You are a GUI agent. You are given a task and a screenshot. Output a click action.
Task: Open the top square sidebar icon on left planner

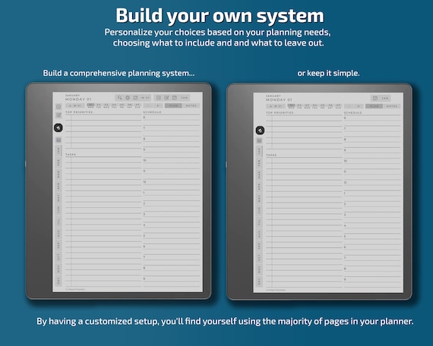[58, 107]
